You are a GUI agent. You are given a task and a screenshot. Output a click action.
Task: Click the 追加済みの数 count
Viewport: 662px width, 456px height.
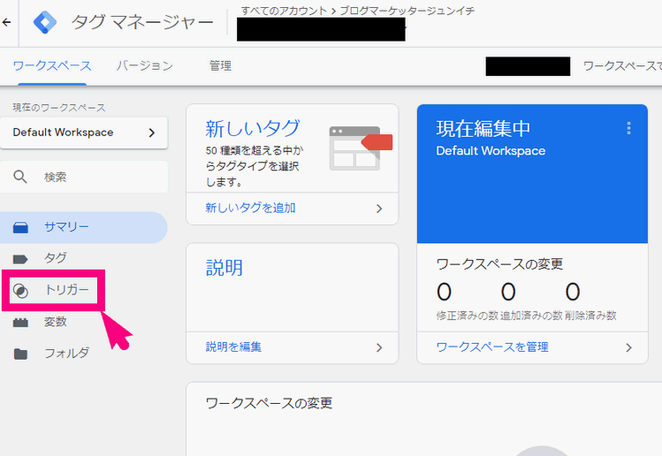[508, 292]
